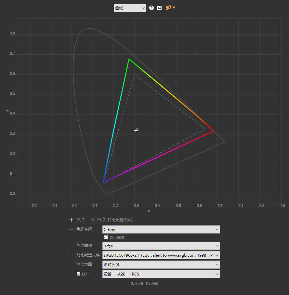Click the 白点 legend plus symbol
This screenshot has height=295, width=289.
71,220
